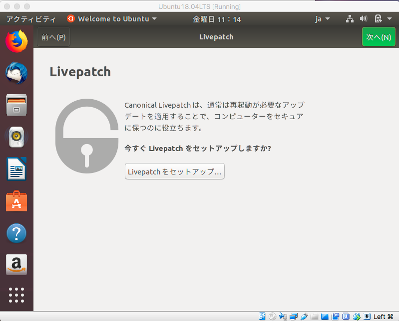Click the large Livepatch page heading
399x321 pixels.
point(80,72)
